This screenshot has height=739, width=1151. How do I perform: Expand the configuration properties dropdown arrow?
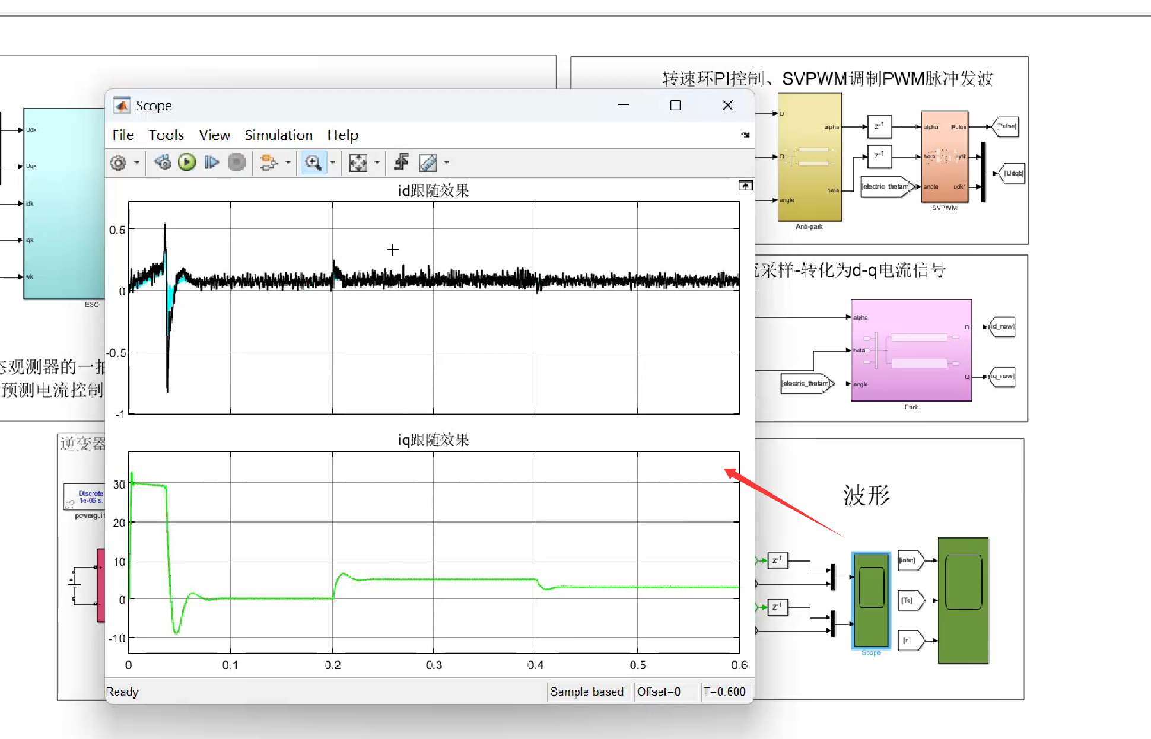click(137, 163)
